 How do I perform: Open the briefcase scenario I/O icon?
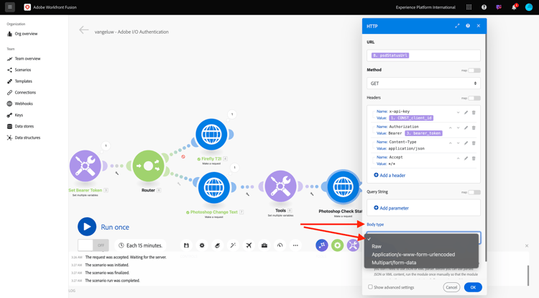pyautogui.click(x=264, y=245)
